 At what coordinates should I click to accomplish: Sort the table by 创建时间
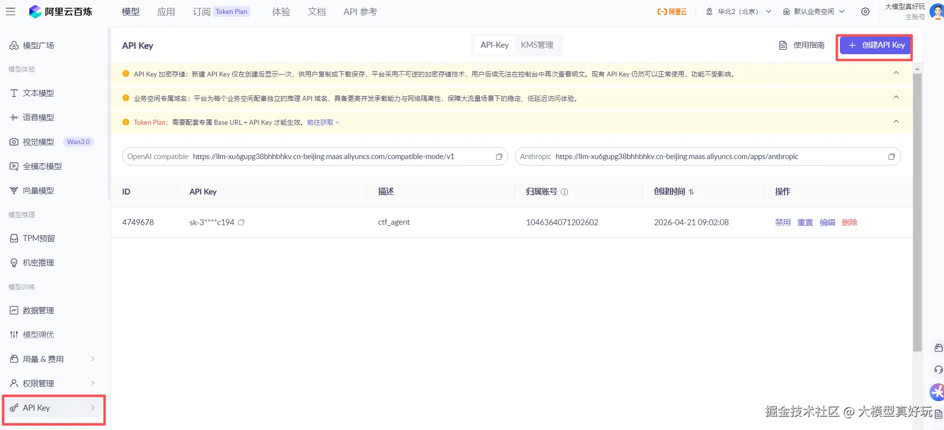[691, 192]
